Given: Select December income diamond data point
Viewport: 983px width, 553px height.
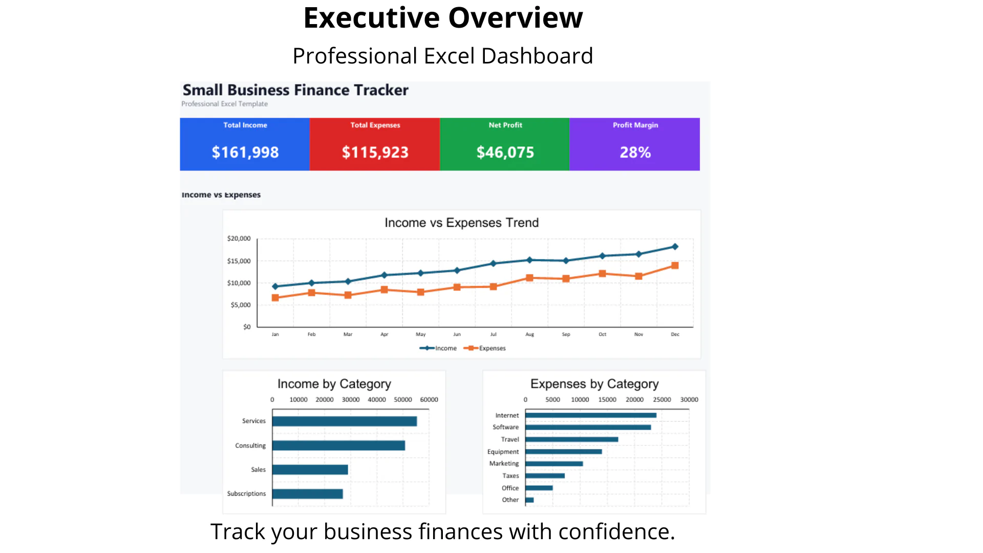Looking at the screenshot, I should point(675,247).
